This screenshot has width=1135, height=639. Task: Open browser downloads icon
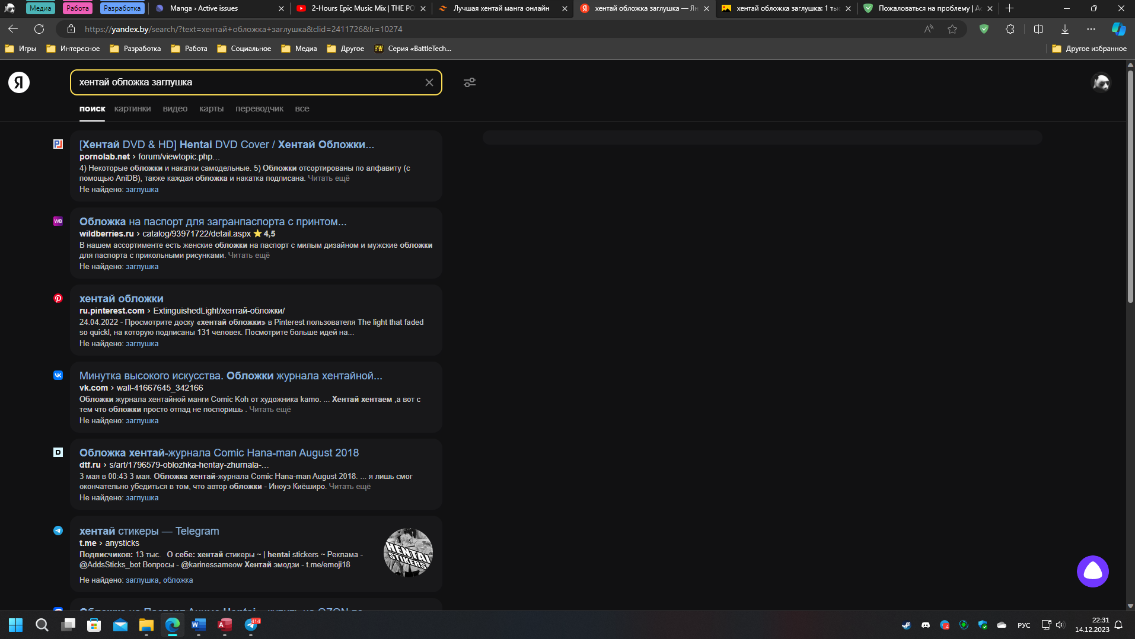(1065, 29)
